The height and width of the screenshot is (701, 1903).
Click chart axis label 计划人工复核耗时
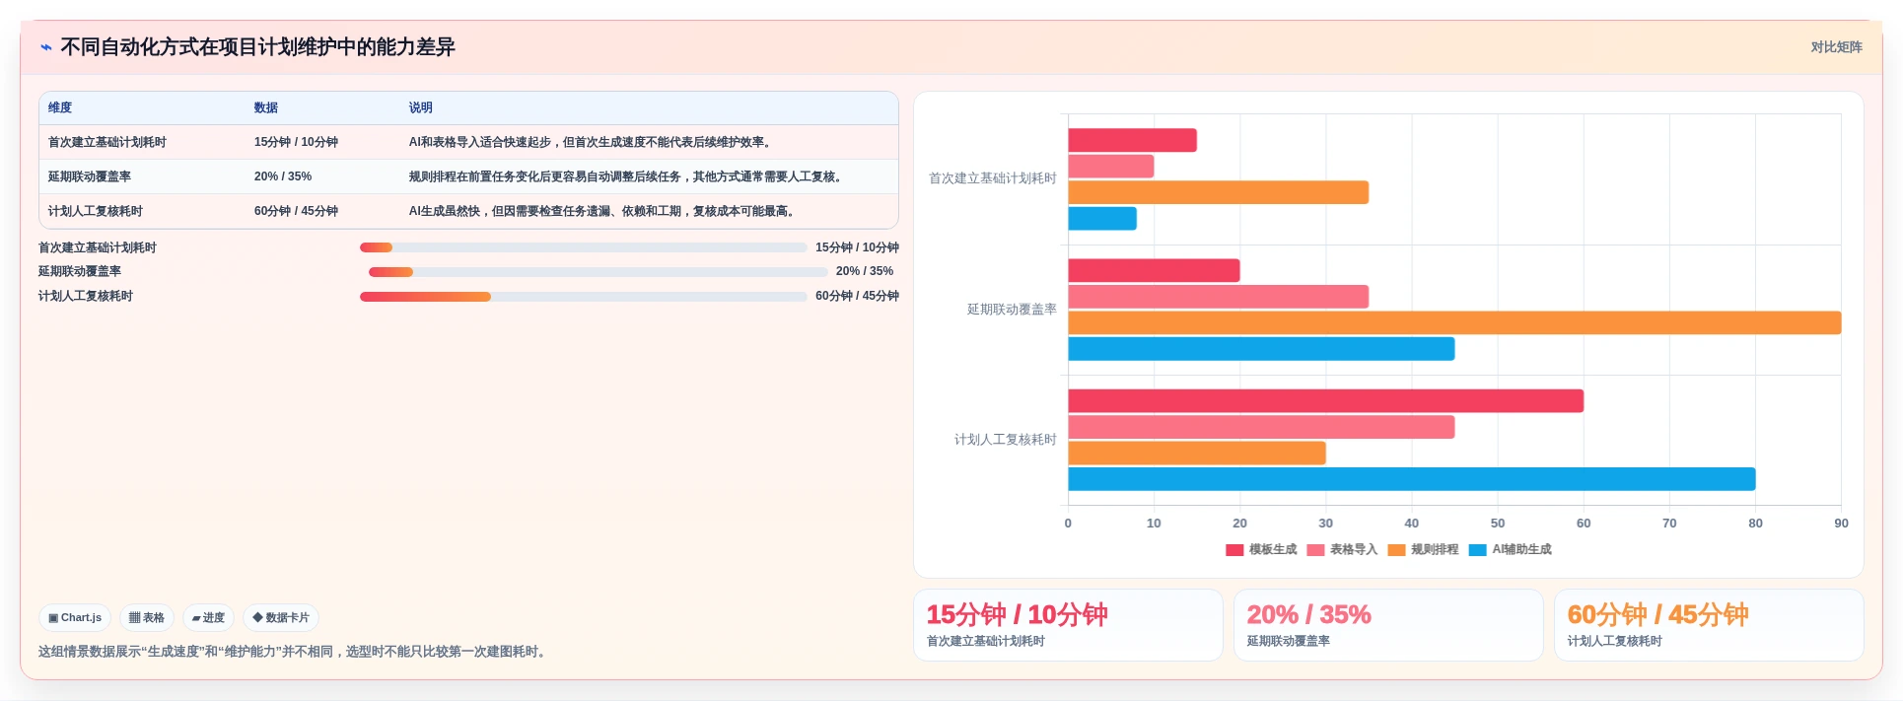pos(1006,440)
